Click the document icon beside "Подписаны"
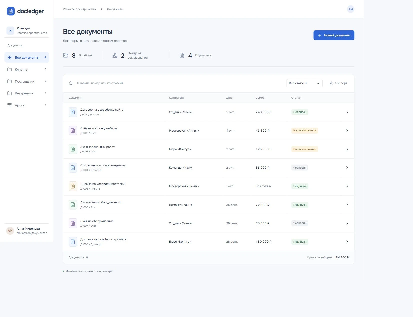Screen dimensions: 413x317 (x=182, y=55)
